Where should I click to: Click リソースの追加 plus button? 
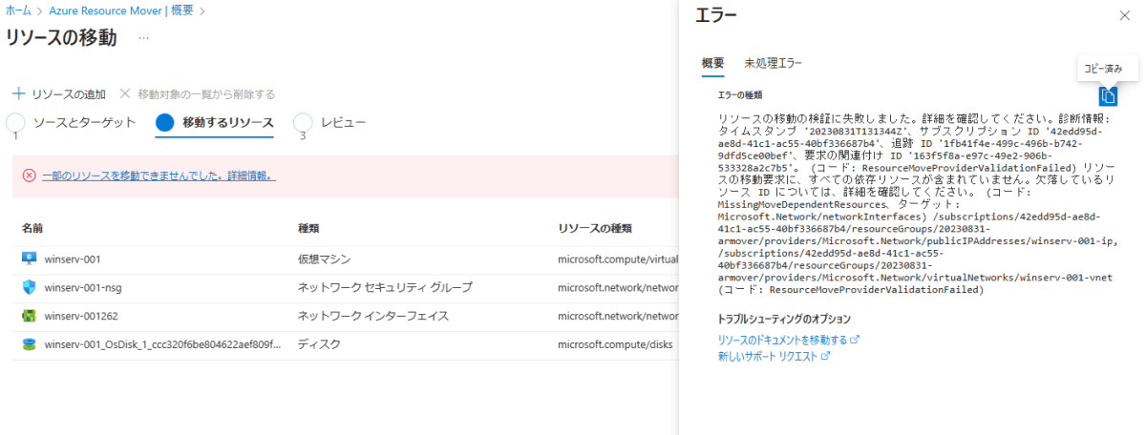pos(58,93)
